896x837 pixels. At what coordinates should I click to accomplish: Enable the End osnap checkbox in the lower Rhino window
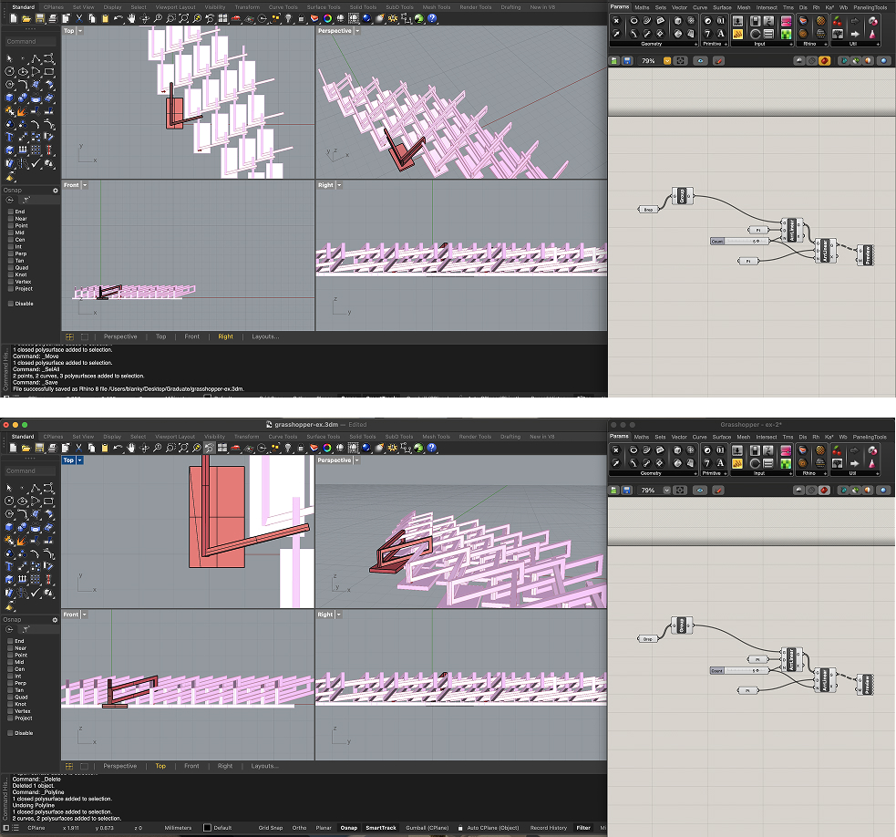pos(11,641)
